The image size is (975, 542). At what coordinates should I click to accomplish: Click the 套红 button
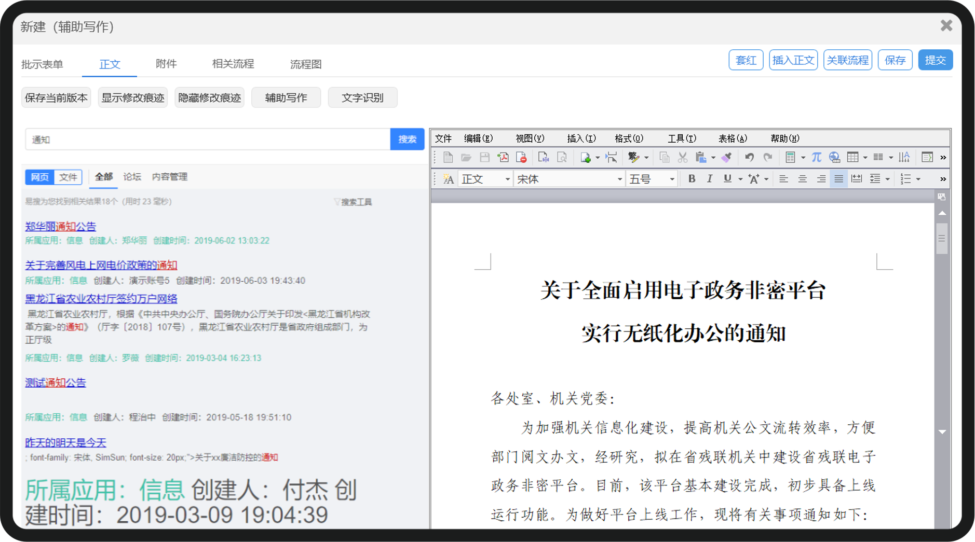click(746, 60)
